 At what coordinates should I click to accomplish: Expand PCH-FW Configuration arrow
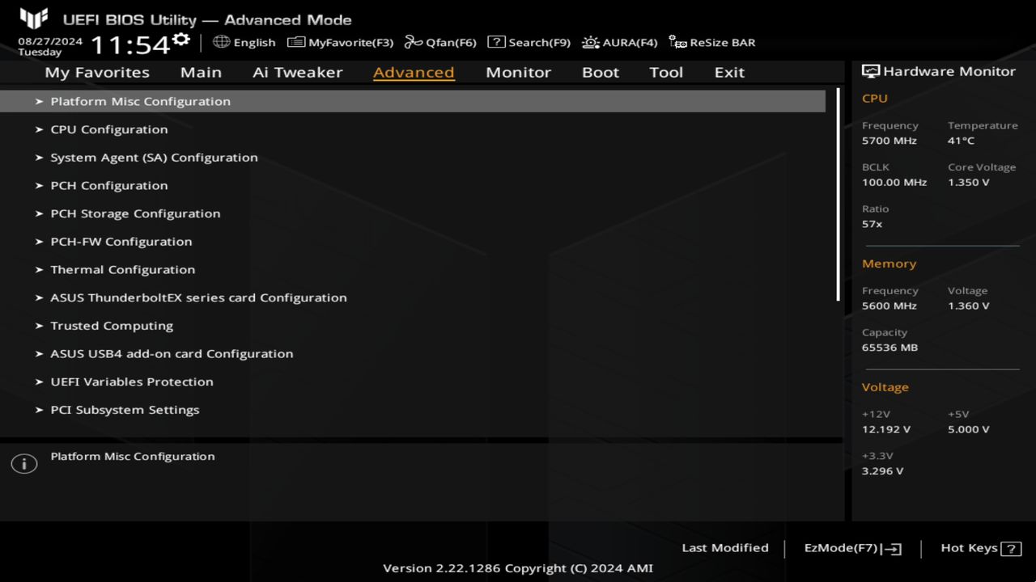39,242
